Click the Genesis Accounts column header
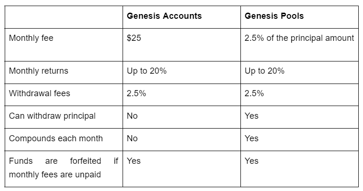This screenshot has height=191, width=363. 164,16
